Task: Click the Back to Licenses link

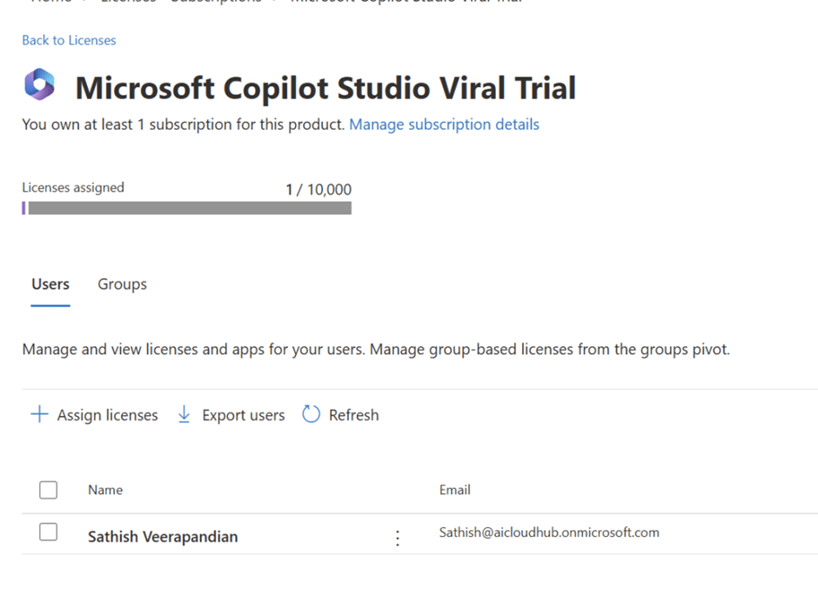Action: pyautogui.click(x=69, y=40)
